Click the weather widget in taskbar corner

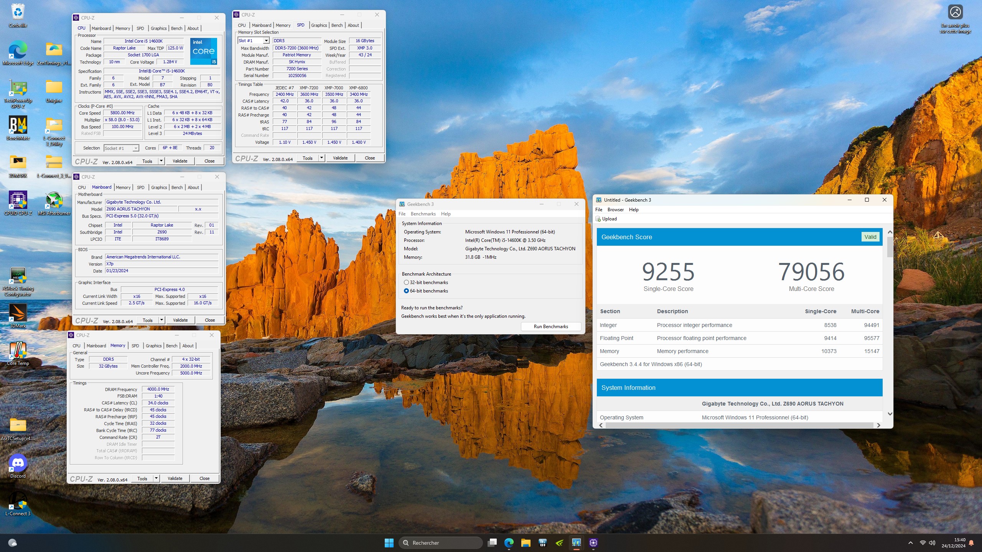tap(12, 543)
